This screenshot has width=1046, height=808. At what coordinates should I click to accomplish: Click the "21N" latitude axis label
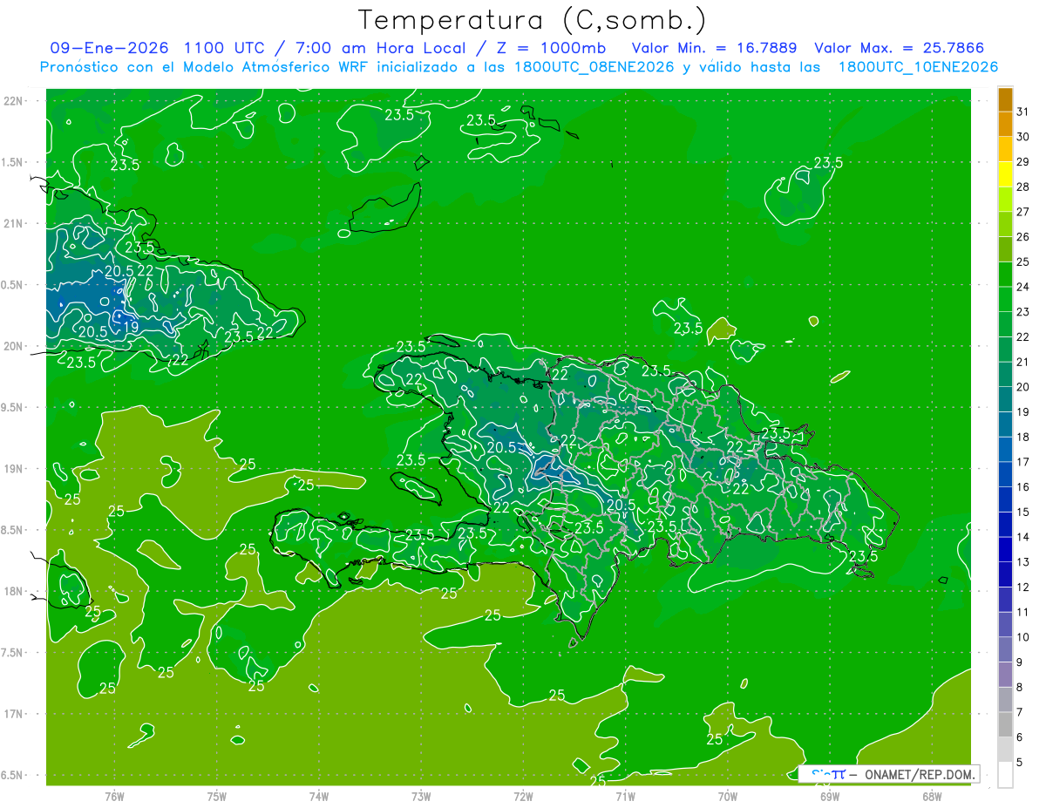(x=13, y=223)
